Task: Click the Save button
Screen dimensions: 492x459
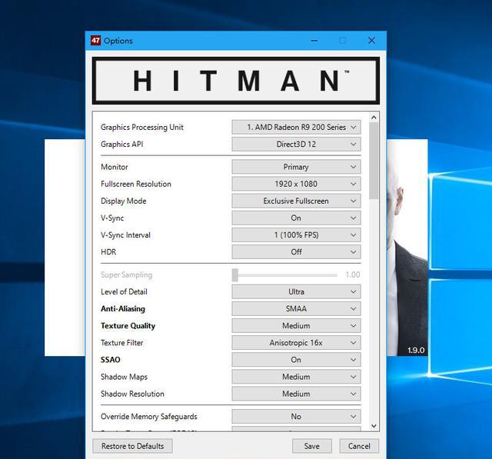Action: coord(312,446)
